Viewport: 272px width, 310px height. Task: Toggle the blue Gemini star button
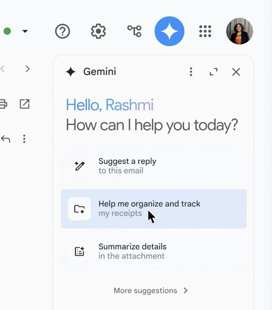169,31
